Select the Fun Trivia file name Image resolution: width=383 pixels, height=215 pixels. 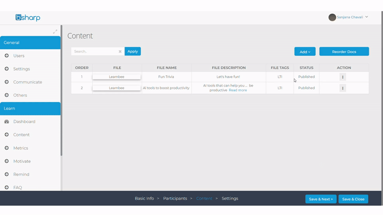(166, 77)
